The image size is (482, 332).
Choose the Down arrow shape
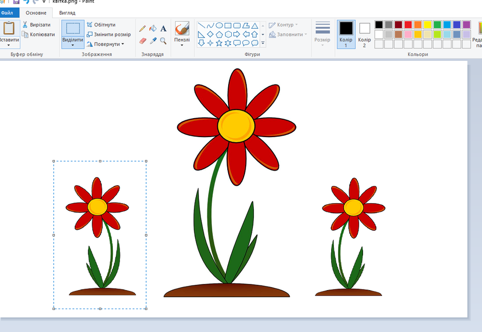[202, 43]
